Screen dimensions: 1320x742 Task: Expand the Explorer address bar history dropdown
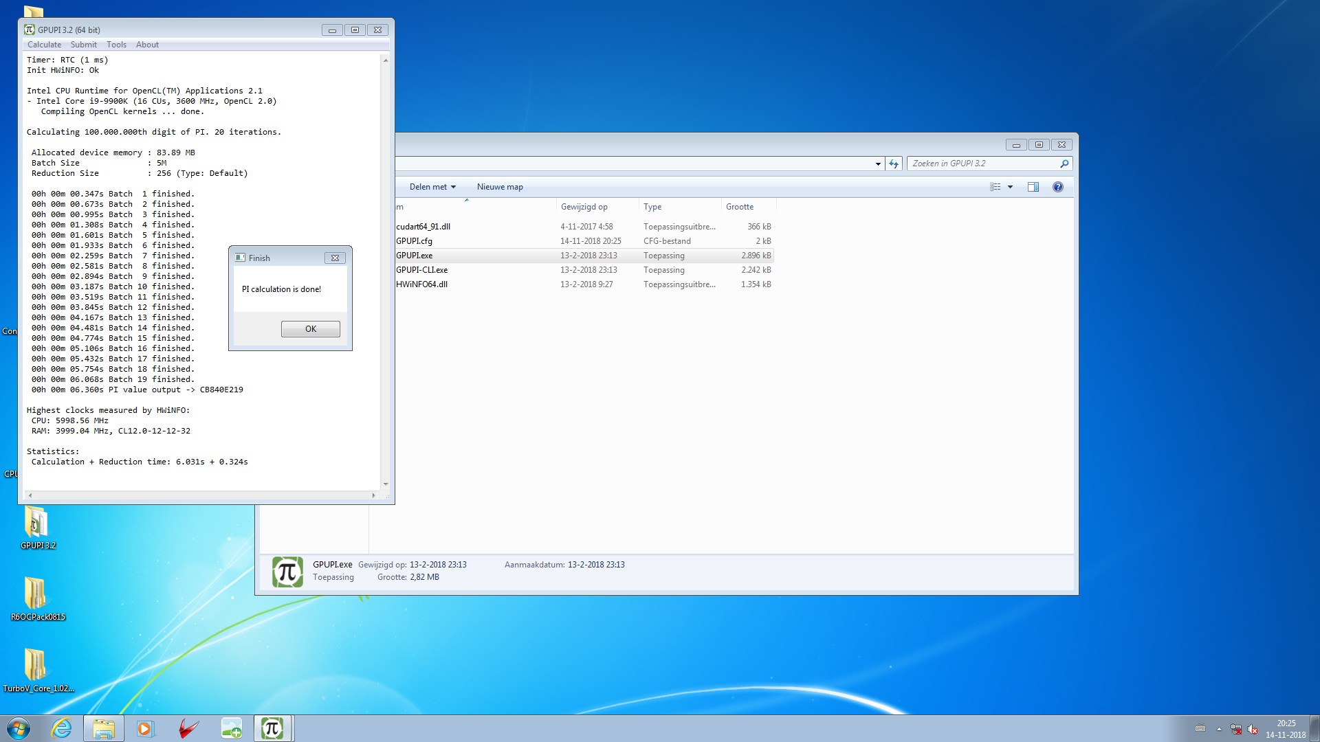tap(878, 164)
